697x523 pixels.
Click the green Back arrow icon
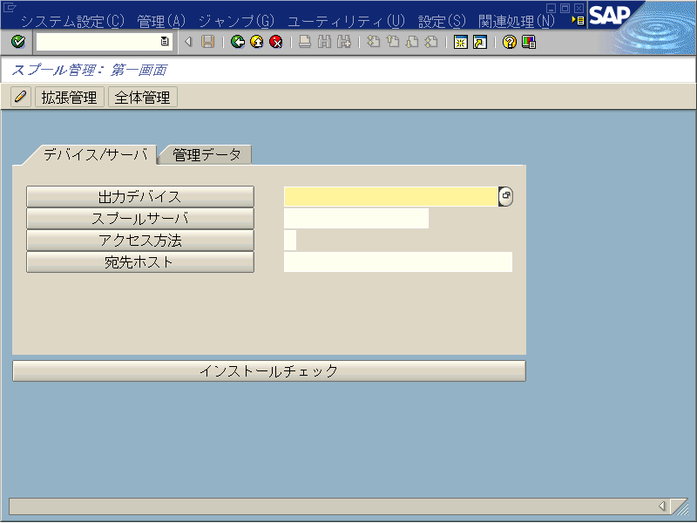point(238,42)
